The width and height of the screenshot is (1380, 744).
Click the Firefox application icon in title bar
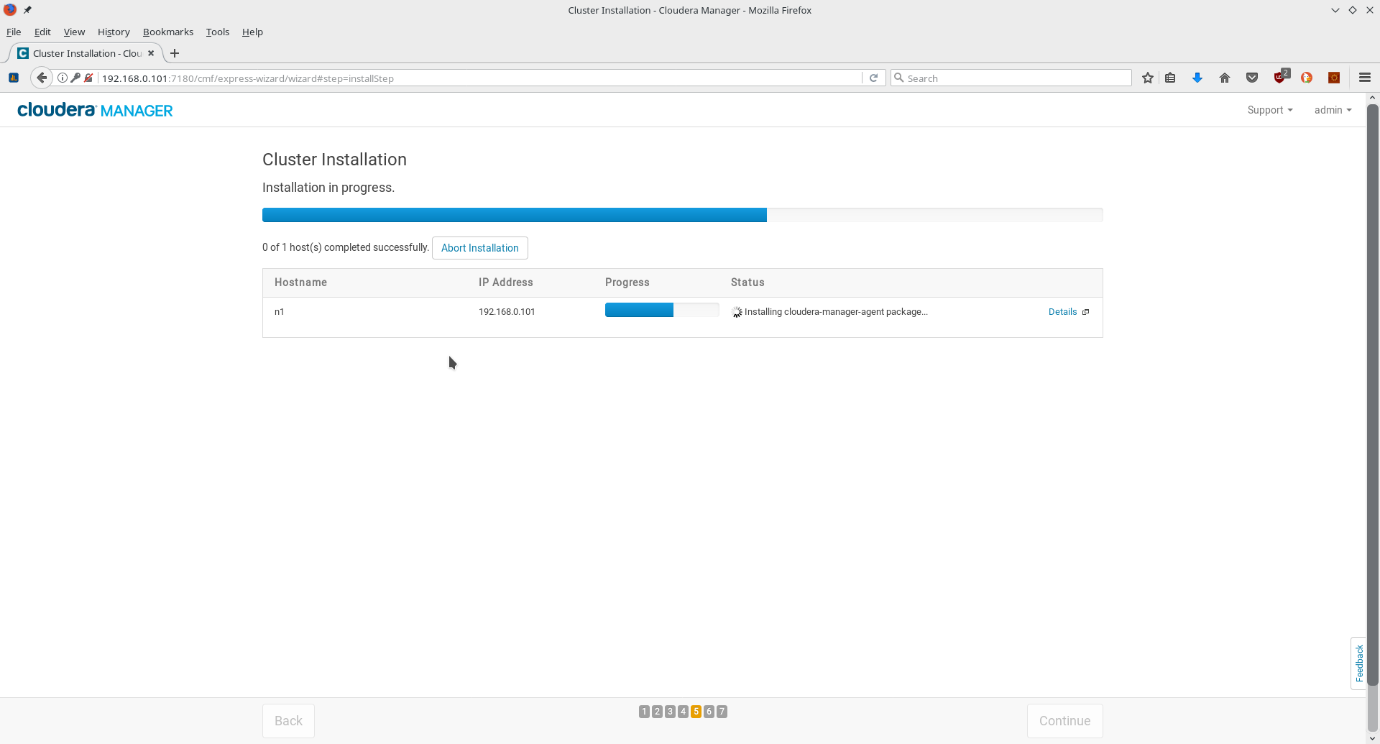(x=10, y=10)
